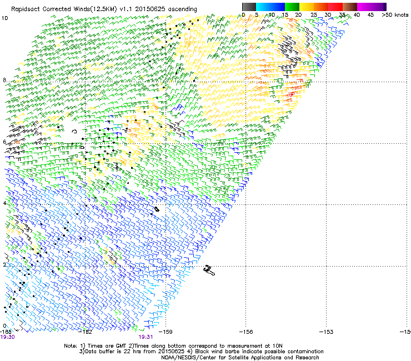Screen dimensions: 411x361
Task: Click the legend value '45' label
Action: tap(370, 15)
